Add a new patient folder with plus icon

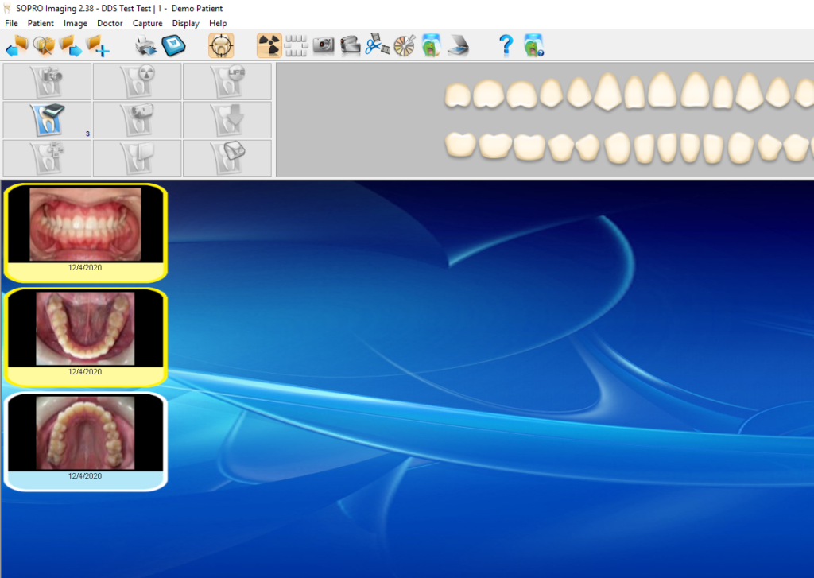click(x=98, y=45)
